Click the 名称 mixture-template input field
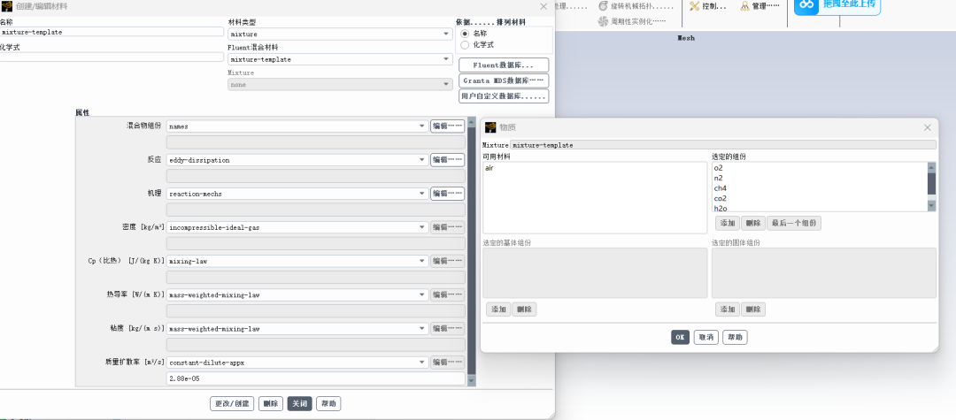This screenshot has width=956, height=420. [112, 32]
